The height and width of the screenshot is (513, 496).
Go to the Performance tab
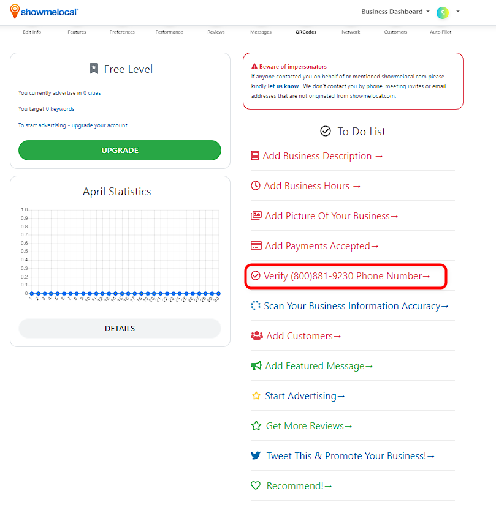(169, 32)
